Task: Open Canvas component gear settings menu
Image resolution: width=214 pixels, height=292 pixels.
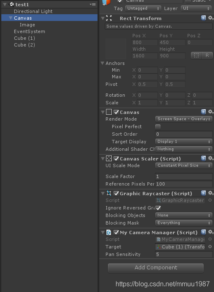Action: (211, 111)
